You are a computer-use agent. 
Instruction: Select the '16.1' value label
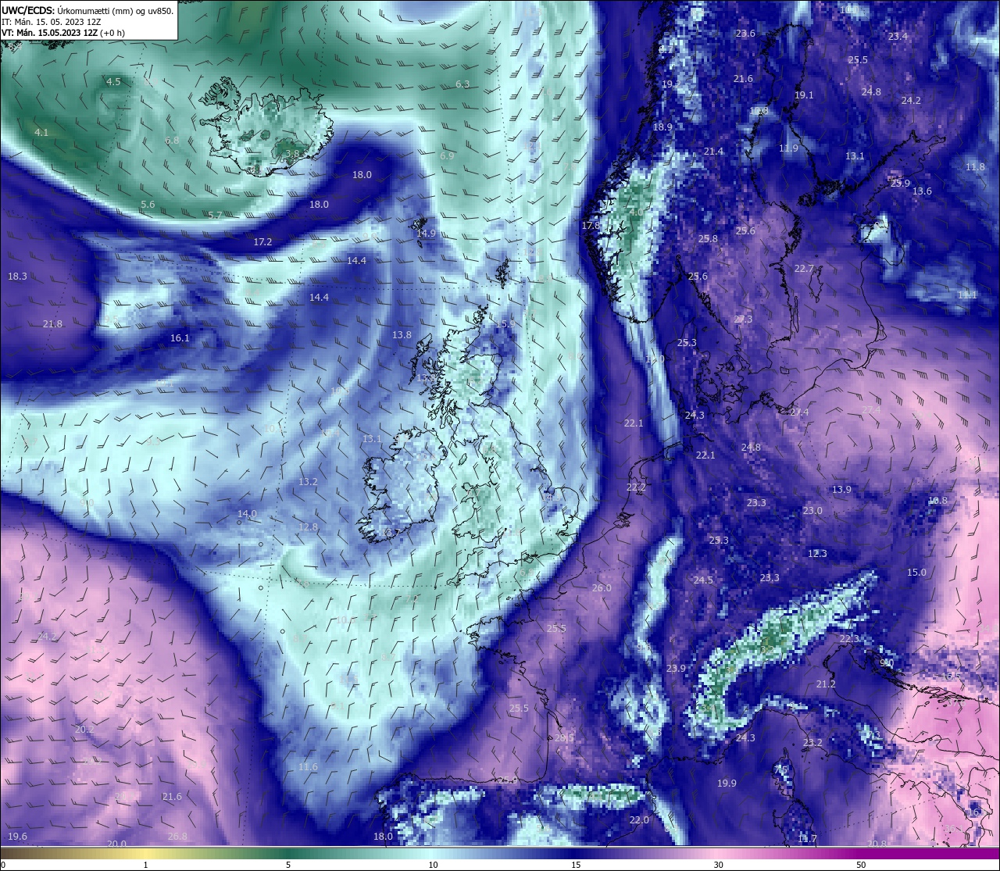point(180,338)
